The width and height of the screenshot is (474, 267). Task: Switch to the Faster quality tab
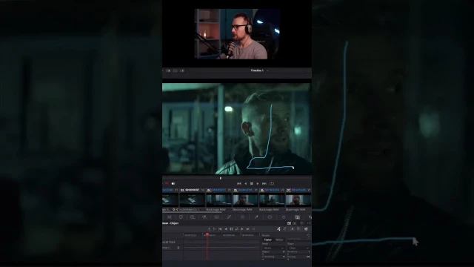[268, 240]
